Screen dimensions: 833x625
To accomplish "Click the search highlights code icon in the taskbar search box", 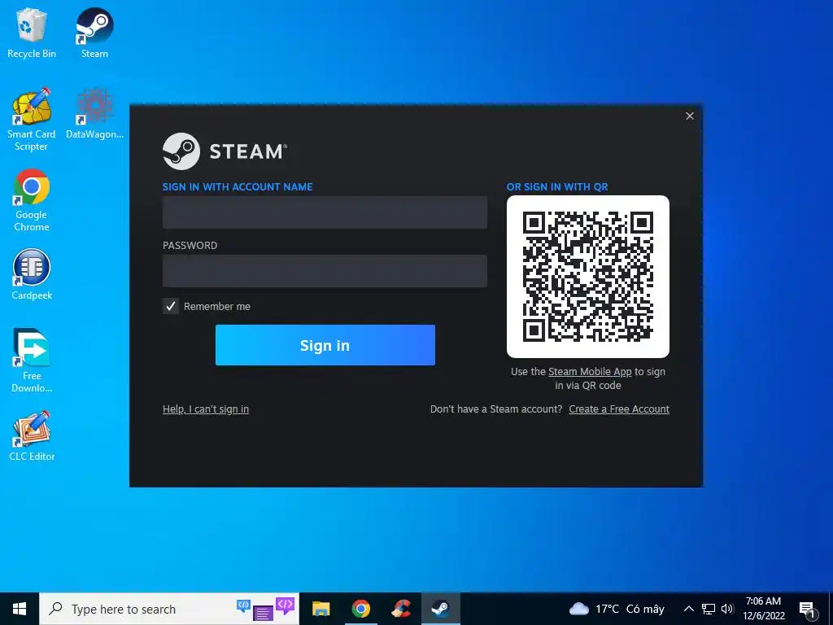I will pyautogui.click(x=265, y=609).
